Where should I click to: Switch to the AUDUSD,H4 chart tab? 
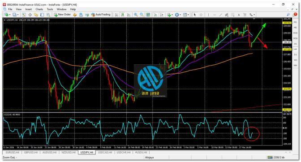click(50, 153)
